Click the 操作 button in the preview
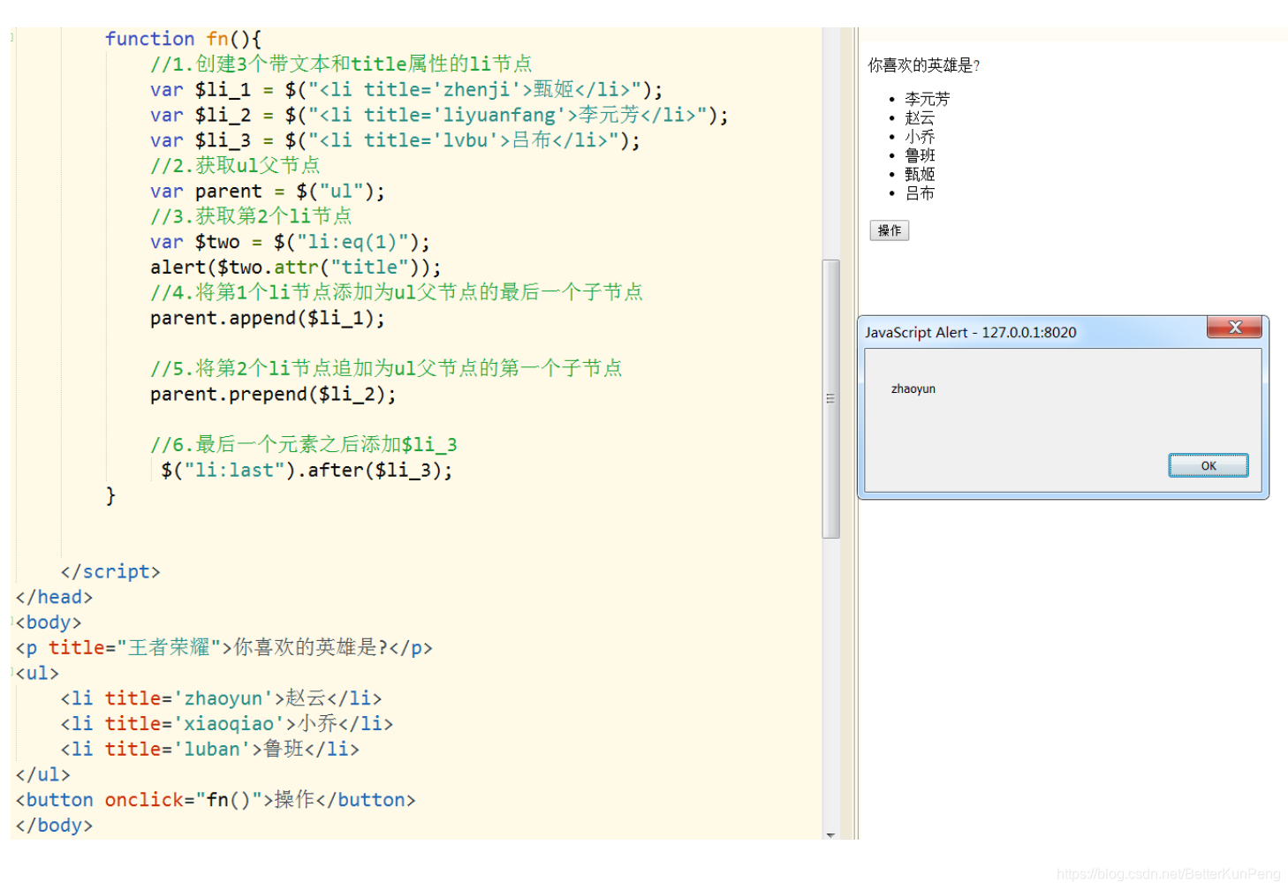 (x=890, y=230)
